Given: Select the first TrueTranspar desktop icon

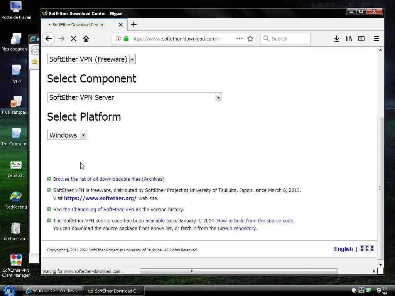Looking at the screenshot, I should pyautogui.click(x=14, y=105).
